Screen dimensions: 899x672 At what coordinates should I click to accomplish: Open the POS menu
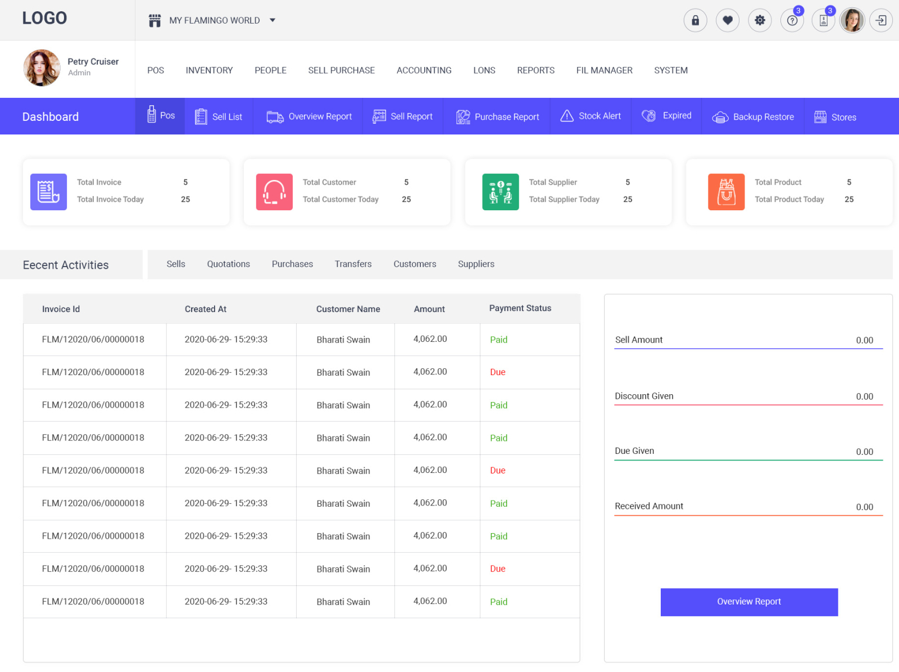click(156, 70)
